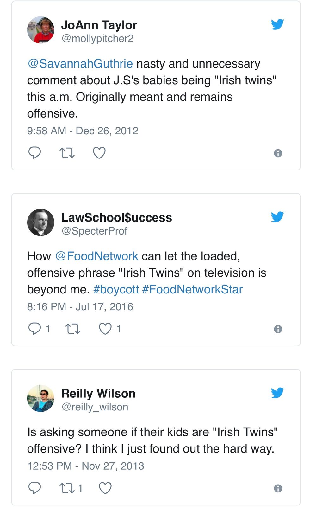Retweet the LawSchool$uccess tweet
The width and height of the screenshot is (310, 508).
coord(73,329)
